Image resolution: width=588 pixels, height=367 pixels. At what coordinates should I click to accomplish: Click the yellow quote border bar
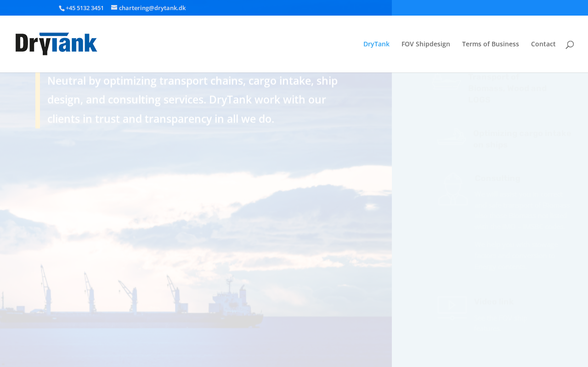pyautogui.click(x=38, y=100)
